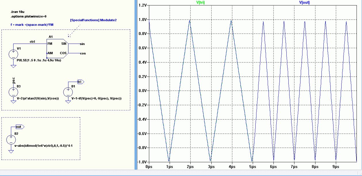Click the SIN pin label on A1
Image resolution: width=362 pixels, height=176 pixels.
[x=64, y=44]
